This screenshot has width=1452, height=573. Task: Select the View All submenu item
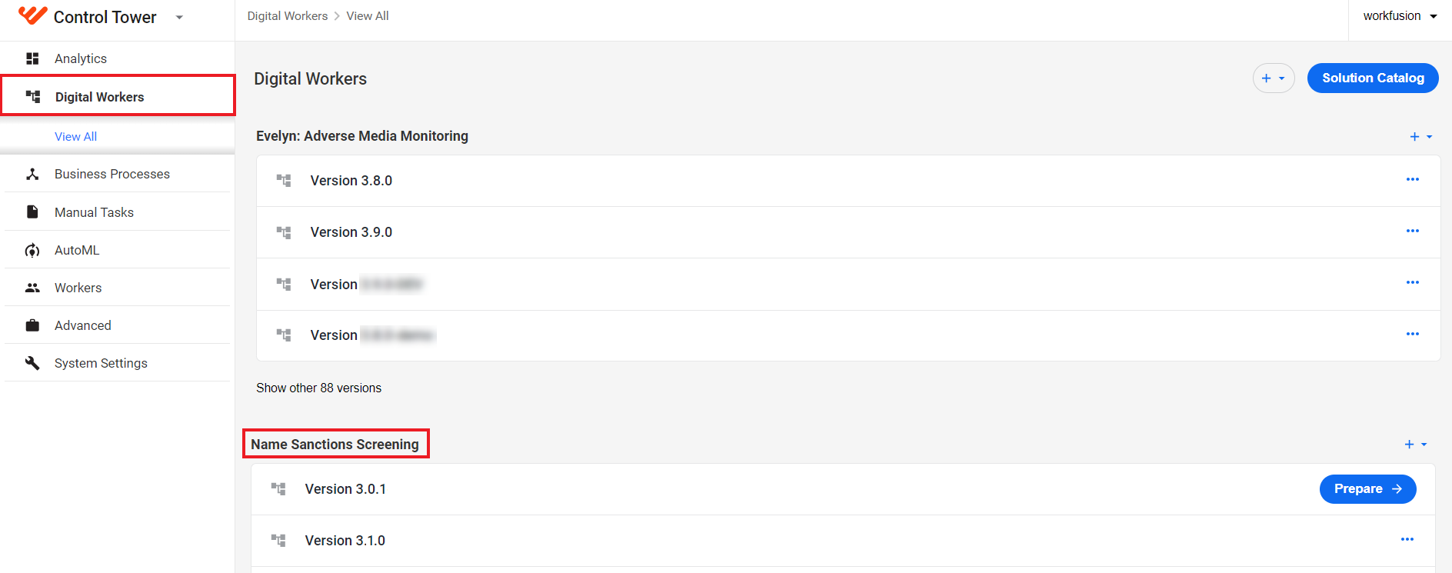tap(75, 136)
